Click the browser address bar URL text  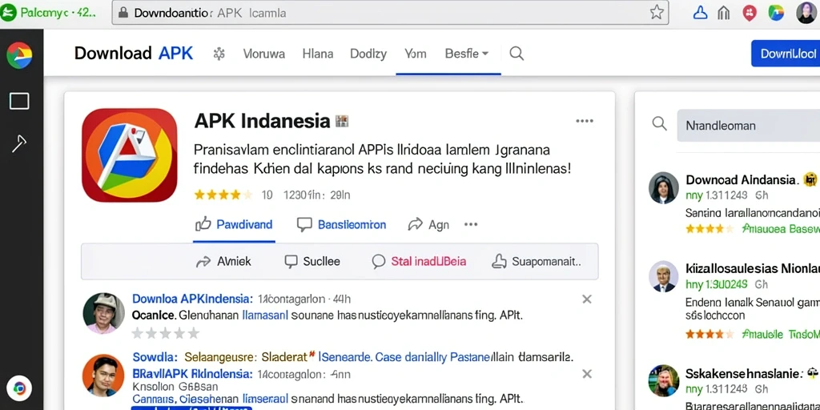tap(211, 13)
